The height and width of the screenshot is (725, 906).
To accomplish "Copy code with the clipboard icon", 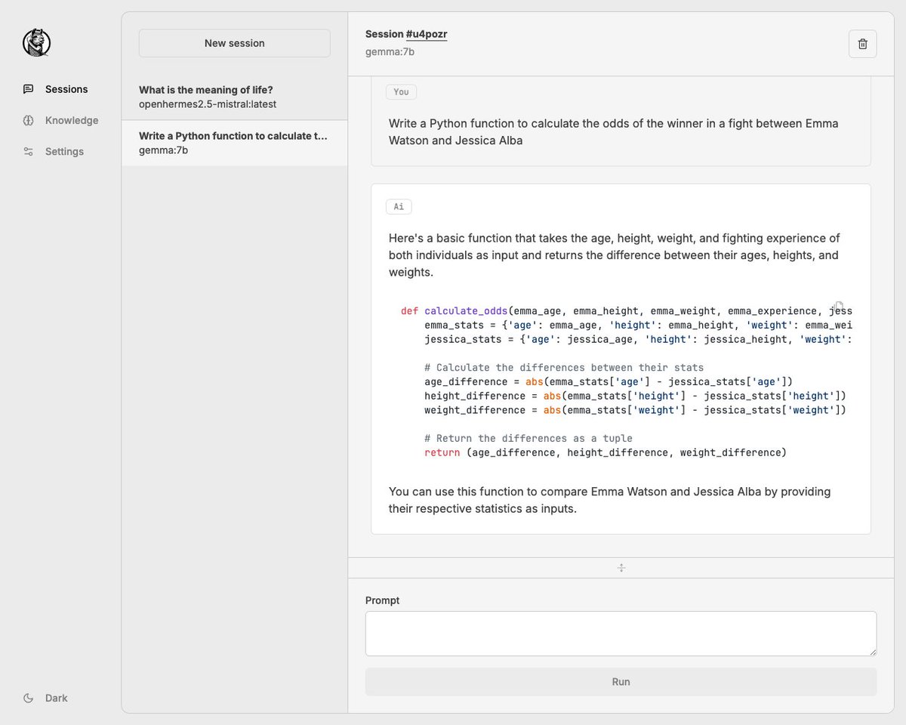I will [839, 306].
